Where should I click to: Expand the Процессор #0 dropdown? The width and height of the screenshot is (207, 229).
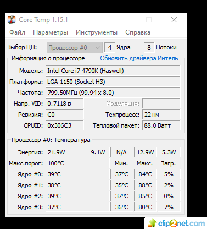[75, 48]
